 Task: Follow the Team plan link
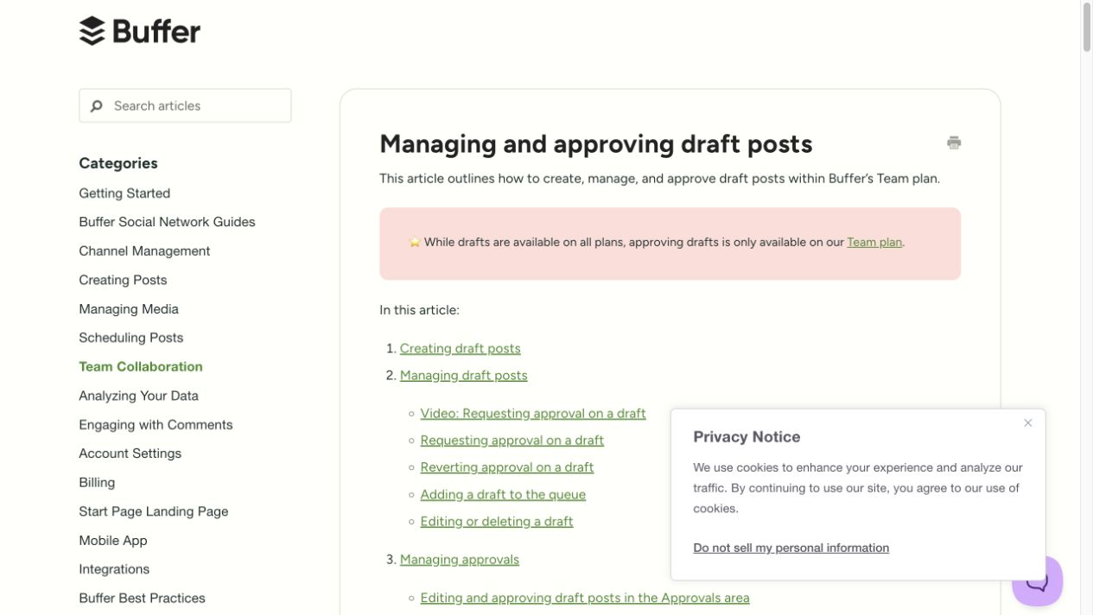click(x=874, y=243)
